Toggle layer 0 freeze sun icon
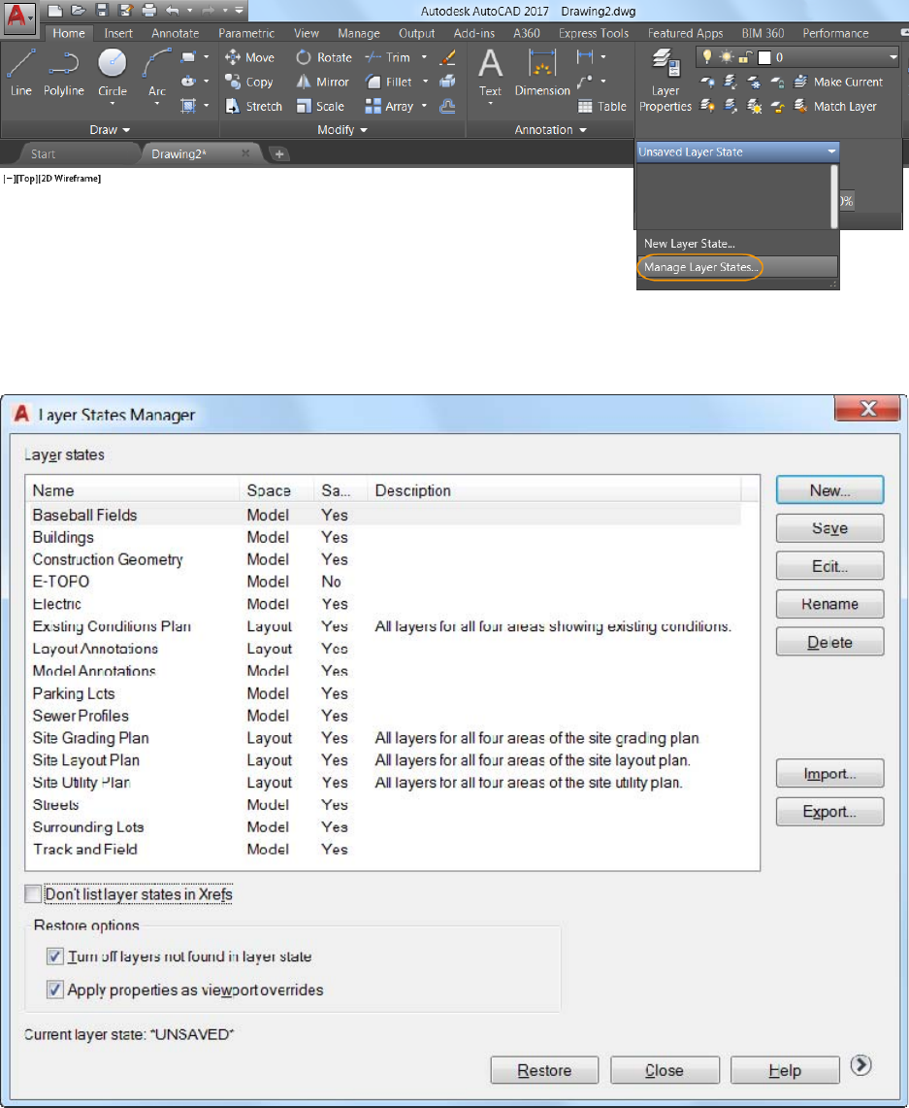This screenshot has height=1108, width=909. tap(727, 57)
